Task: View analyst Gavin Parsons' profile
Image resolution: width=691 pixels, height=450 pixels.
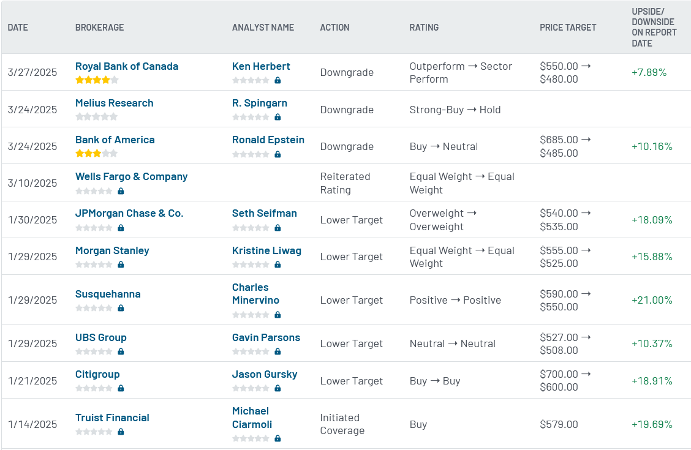Action: tap(266, 338)
